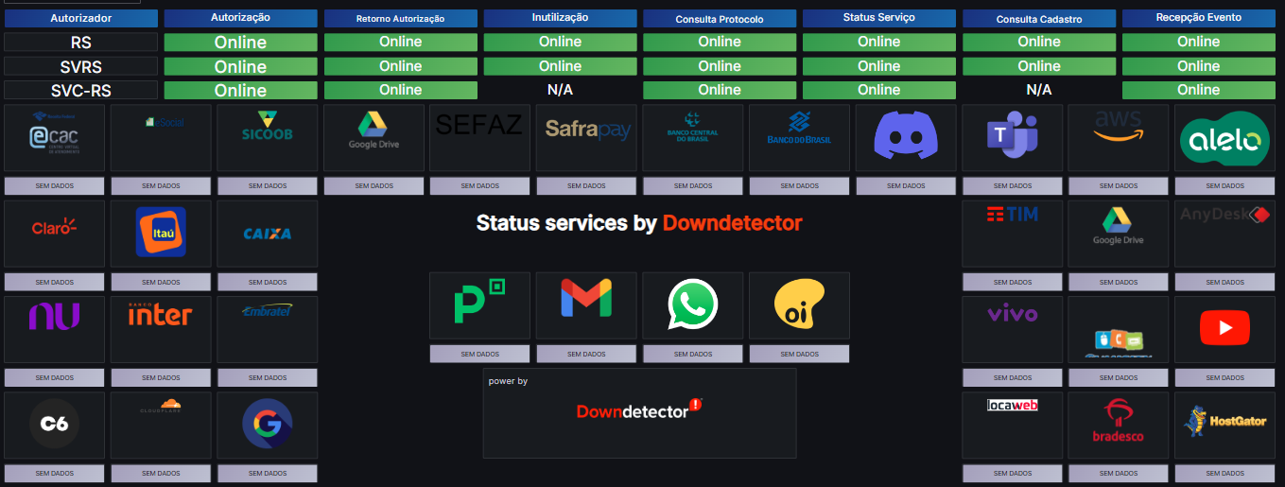Click SVC-RS Consulta Cadastro N/A cell
The height and width of the screenshot is (487, 1285).
pos(1039,90)
